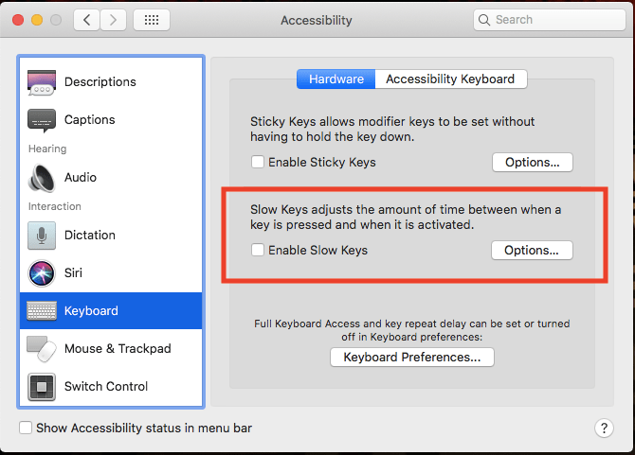Screen dimensions: 635x455
Task: Toggle Show Accessibility status in menu bar
Action: [x=26, y=429]
